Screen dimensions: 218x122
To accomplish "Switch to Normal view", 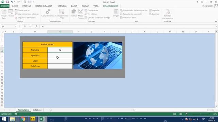I will tap(174, 114).
